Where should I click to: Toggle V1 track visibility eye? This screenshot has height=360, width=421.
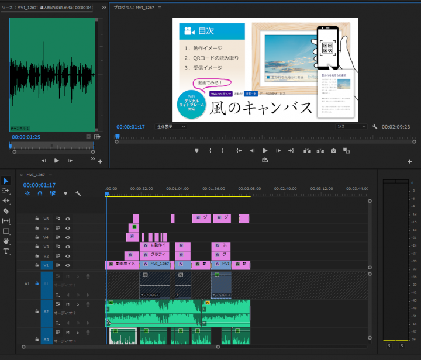[68, 265]
